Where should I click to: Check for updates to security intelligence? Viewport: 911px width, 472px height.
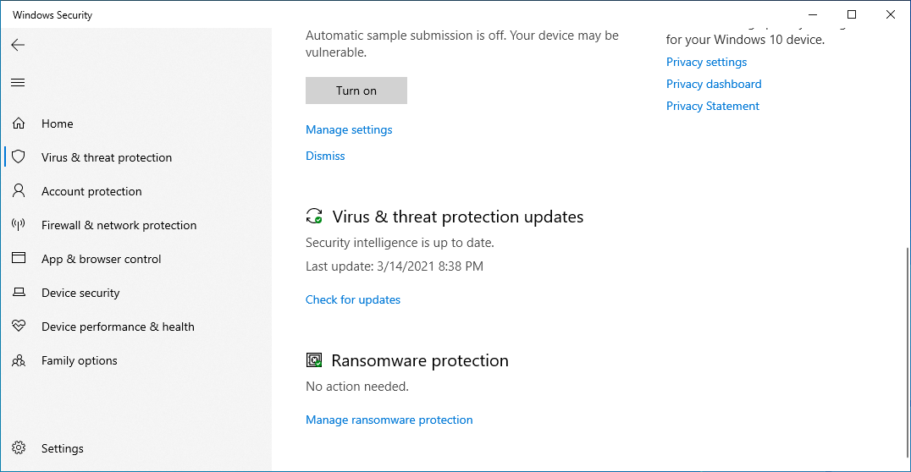click(353, 299)
